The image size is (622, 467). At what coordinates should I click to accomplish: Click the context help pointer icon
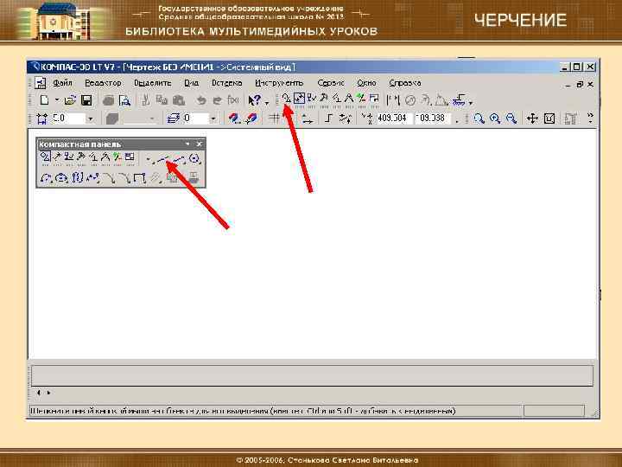coord(255,100)
